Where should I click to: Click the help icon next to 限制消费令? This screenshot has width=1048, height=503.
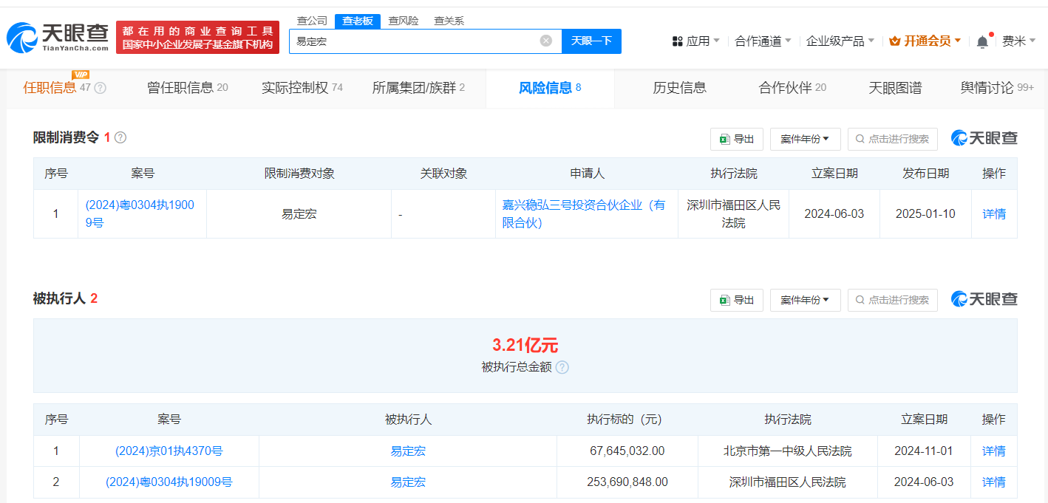(120, 137)
